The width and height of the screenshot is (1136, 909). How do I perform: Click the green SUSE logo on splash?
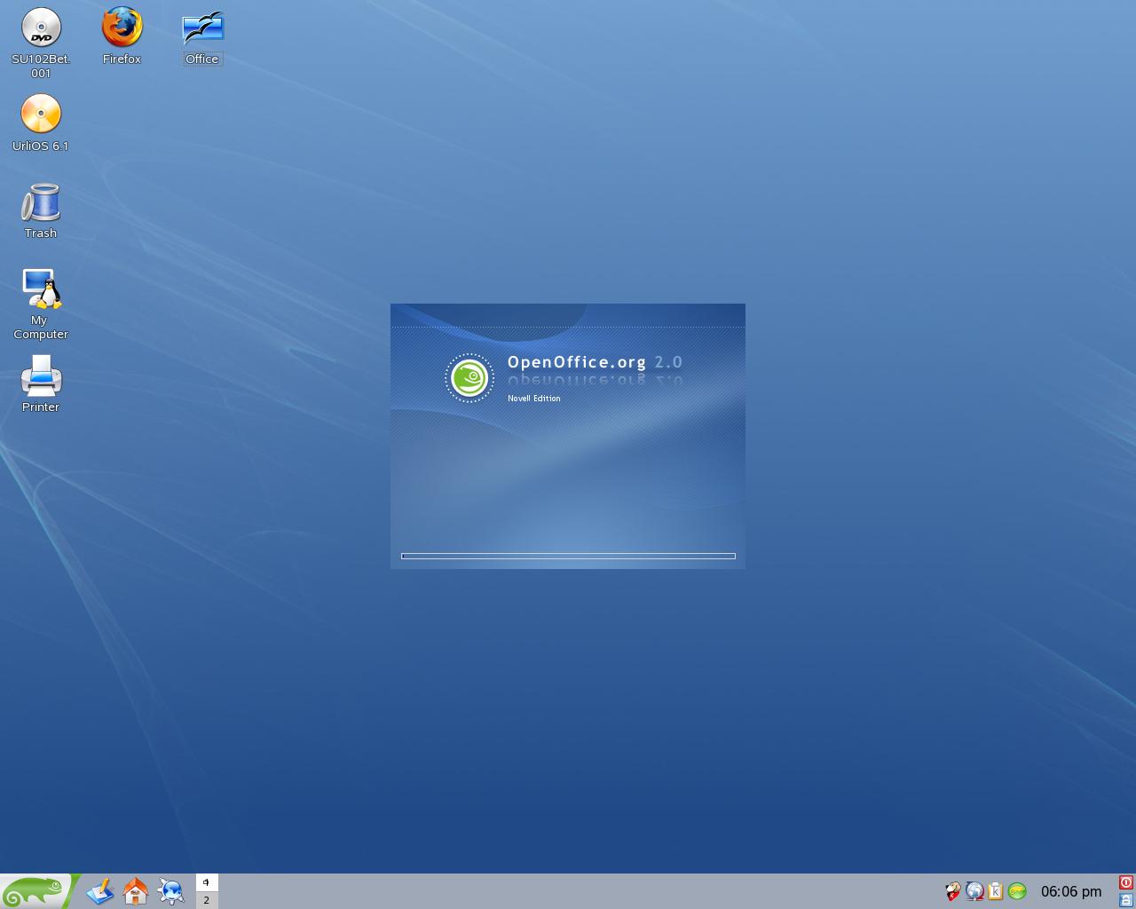469,378
